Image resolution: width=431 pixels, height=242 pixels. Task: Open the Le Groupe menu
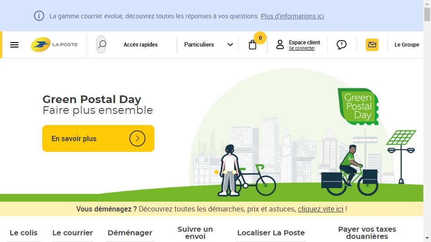(x=407, y=44)
